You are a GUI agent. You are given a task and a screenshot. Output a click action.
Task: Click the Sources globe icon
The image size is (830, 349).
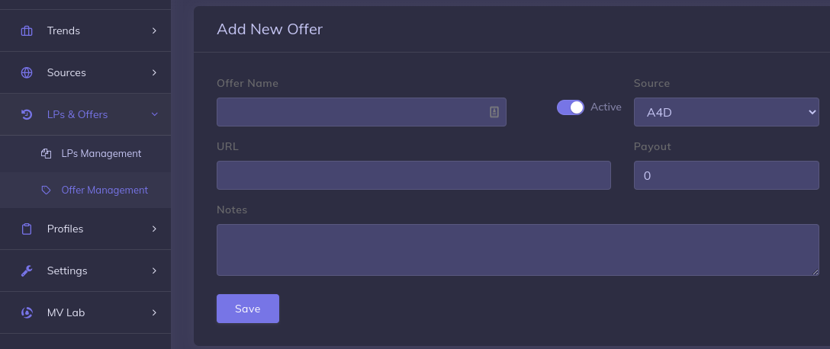27,73
